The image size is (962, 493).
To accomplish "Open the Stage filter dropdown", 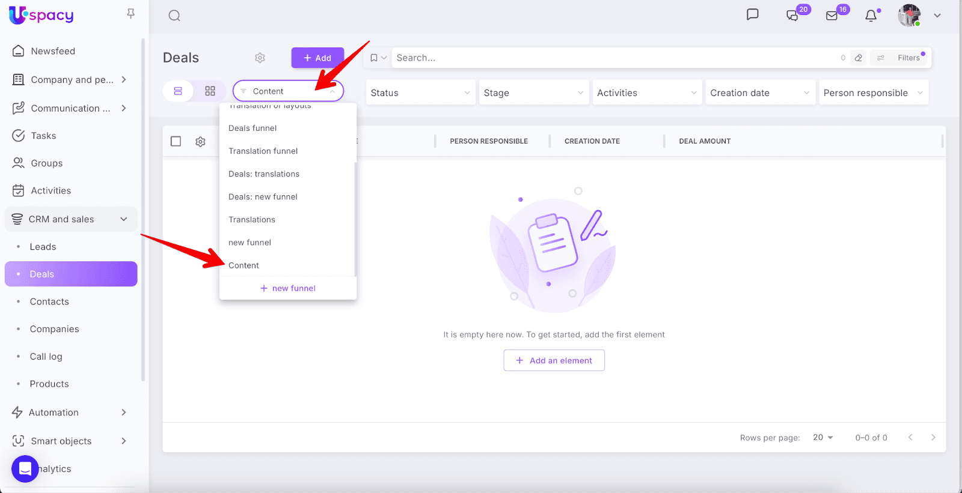I will 533,92.
